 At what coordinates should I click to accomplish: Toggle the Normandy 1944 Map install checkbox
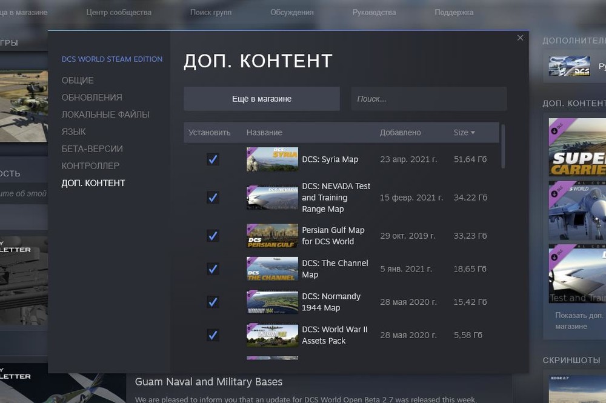tap(213, 302)
